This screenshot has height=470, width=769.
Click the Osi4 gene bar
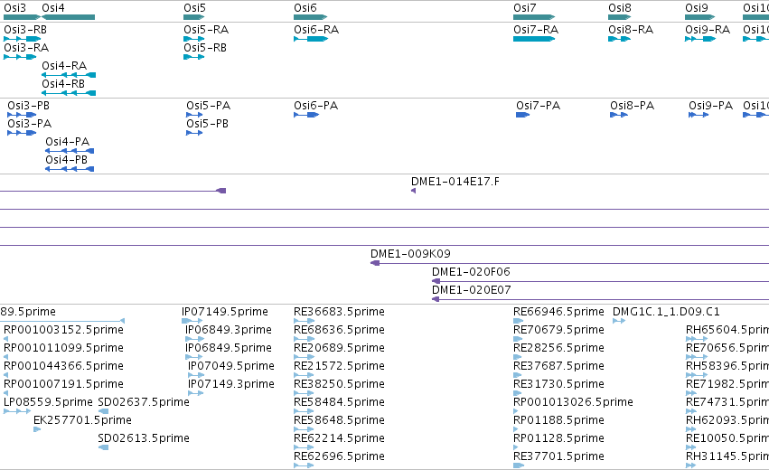point(68,17)
